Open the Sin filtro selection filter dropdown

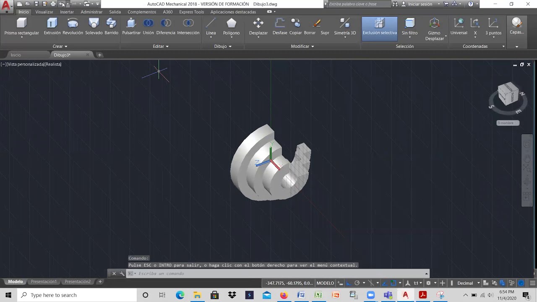click(x=409, y=29)
